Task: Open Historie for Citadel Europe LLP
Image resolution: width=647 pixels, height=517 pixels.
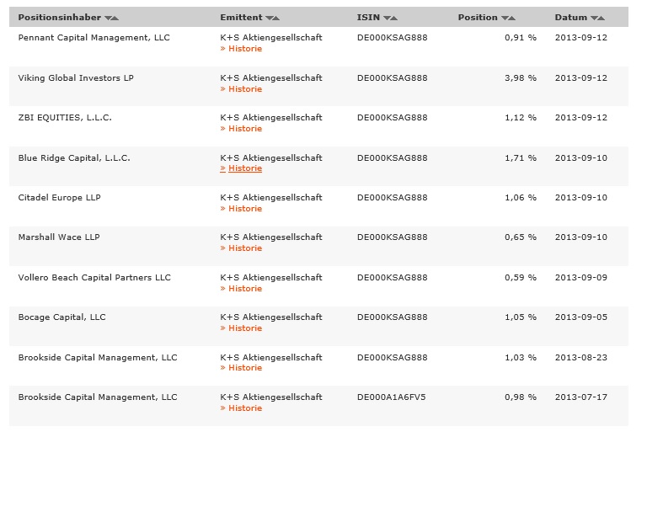Action: [241, 209]
